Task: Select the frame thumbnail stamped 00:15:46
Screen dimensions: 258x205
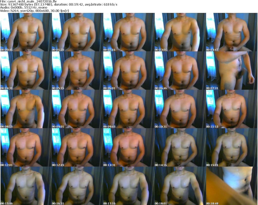Action: point(26,186)
